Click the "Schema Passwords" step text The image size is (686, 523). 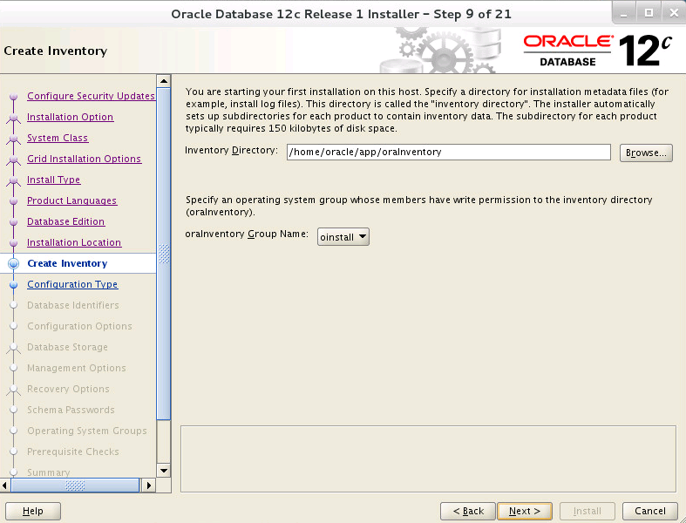click(71, 410)
